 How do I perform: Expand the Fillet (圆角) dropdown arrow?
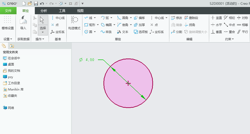click(131, 18)
